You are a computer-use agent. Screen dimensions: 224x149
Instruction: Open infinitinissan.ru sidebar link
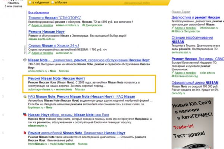click(209, 28)
